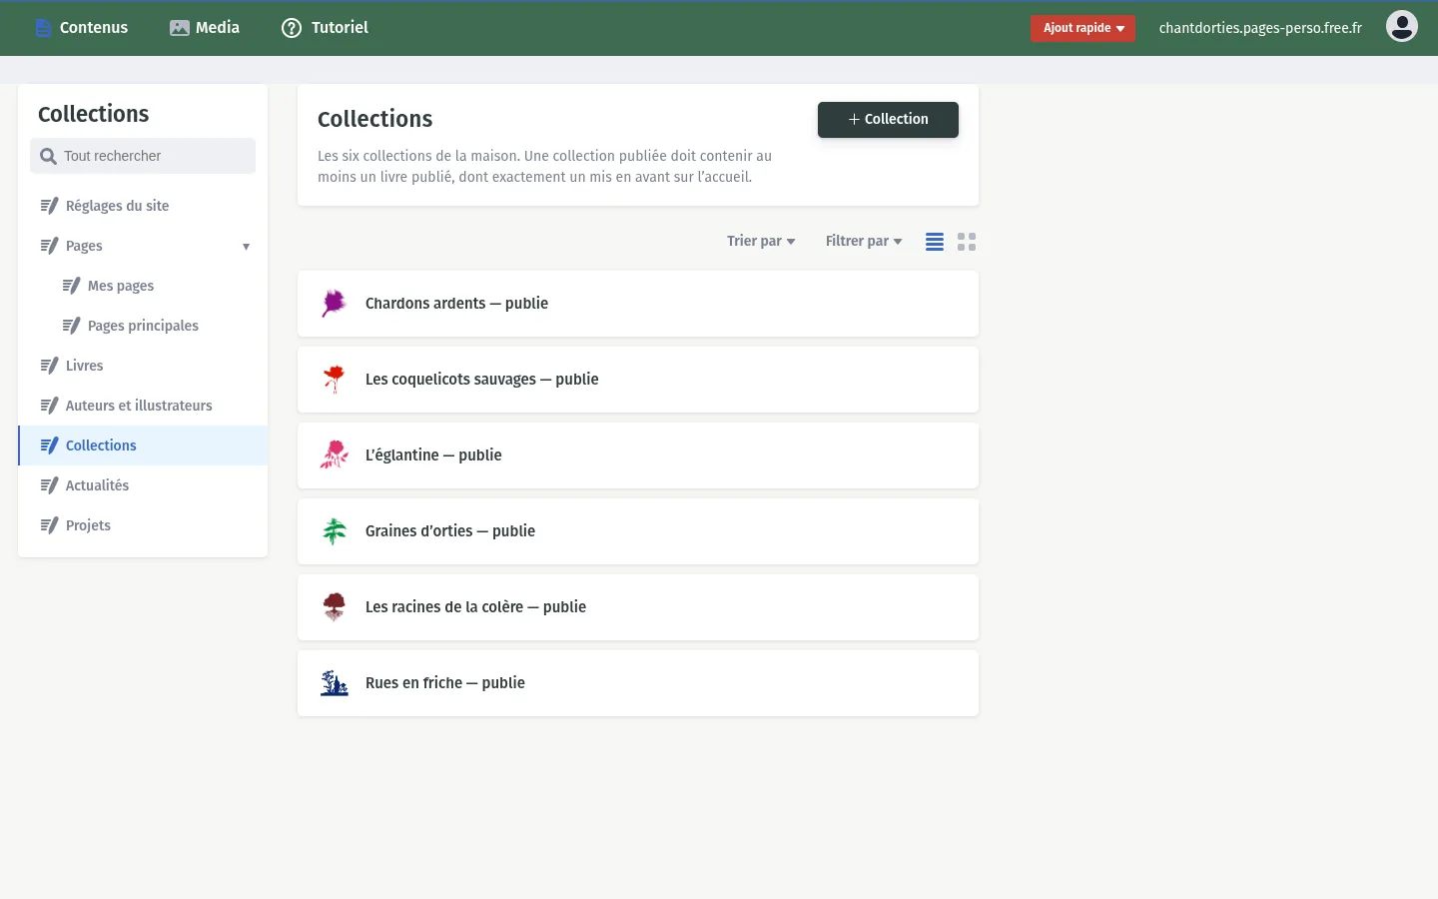Screen dimensions: 1438x899
Task: Open the Media menu
Action: (205, 28)
